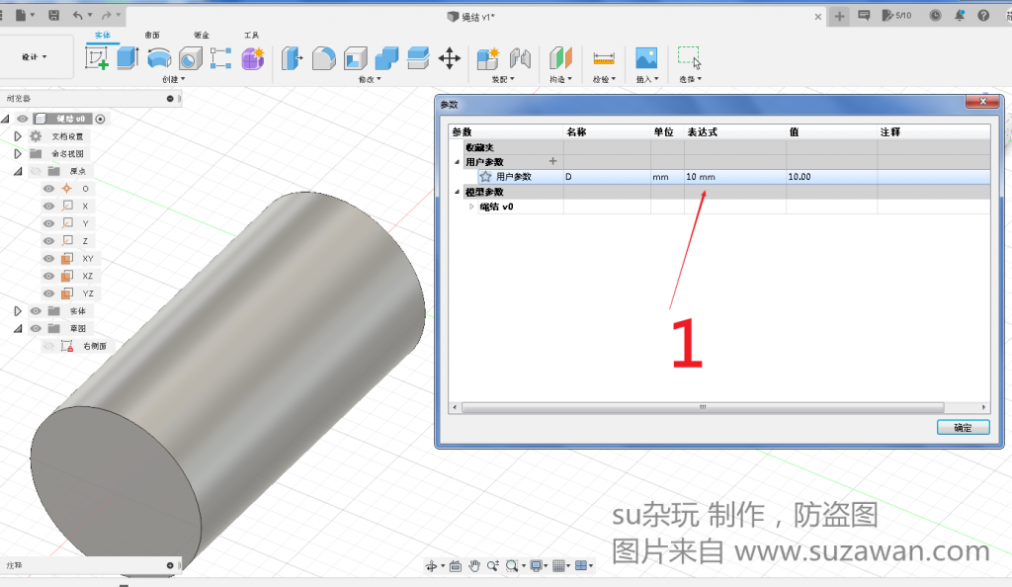Screen dimensions: 1012x587
Task: Select the Revolve tool
Action: pyautogui.click(x=159, y=58)
